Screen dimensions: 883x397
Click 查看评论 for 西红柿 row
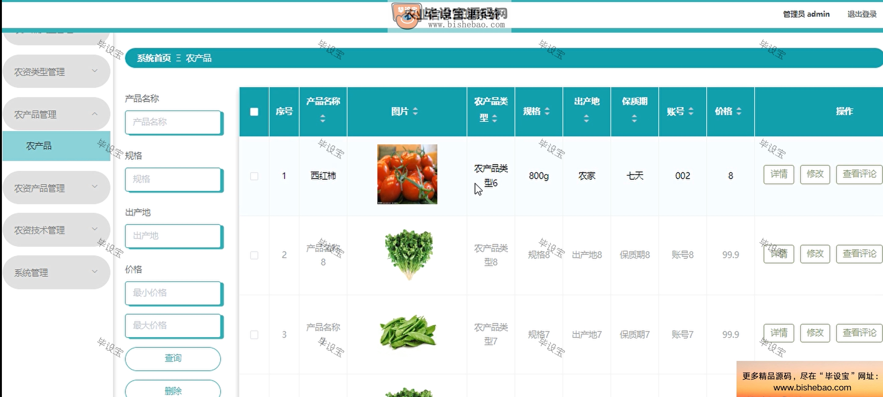(859, 174)
